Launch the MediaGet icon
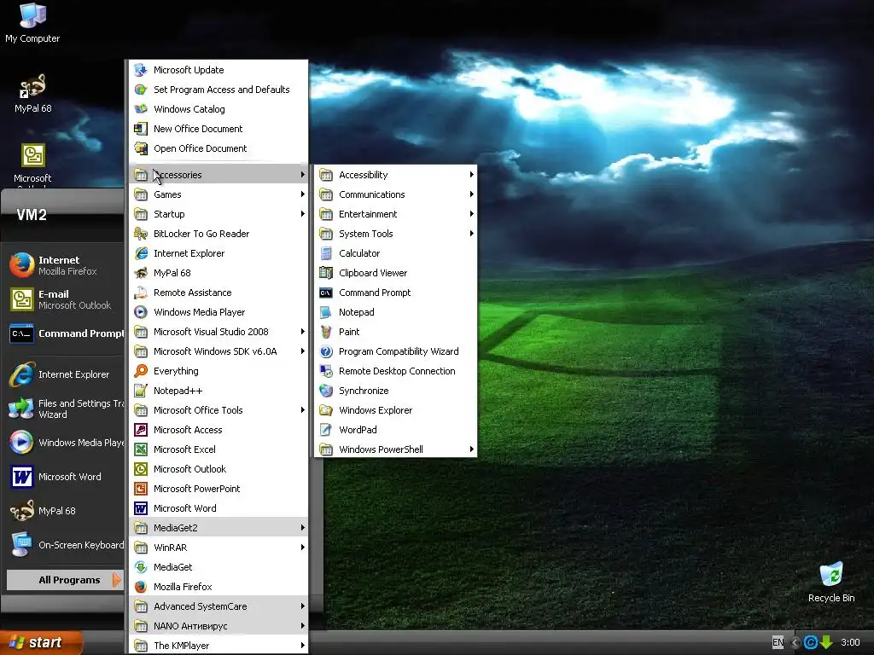Viewport: 874px width, 655px height. [x=141, y=567]
